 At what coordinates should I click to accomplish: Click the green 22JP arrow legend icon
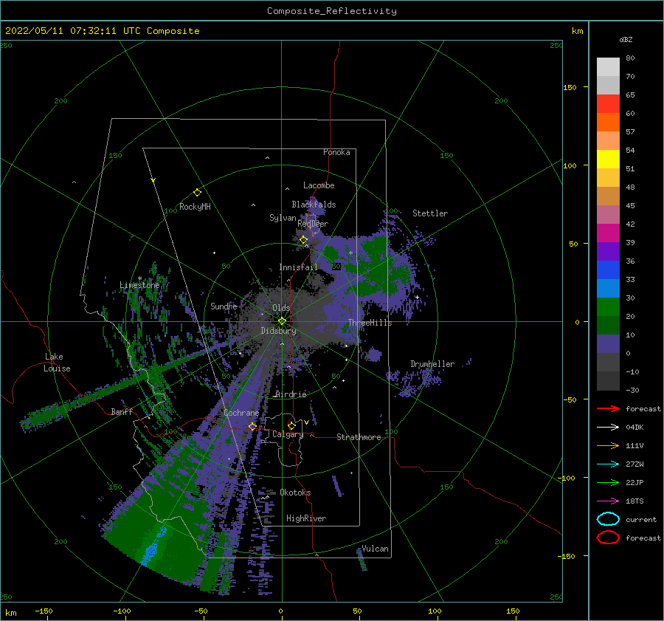(608, 482)
